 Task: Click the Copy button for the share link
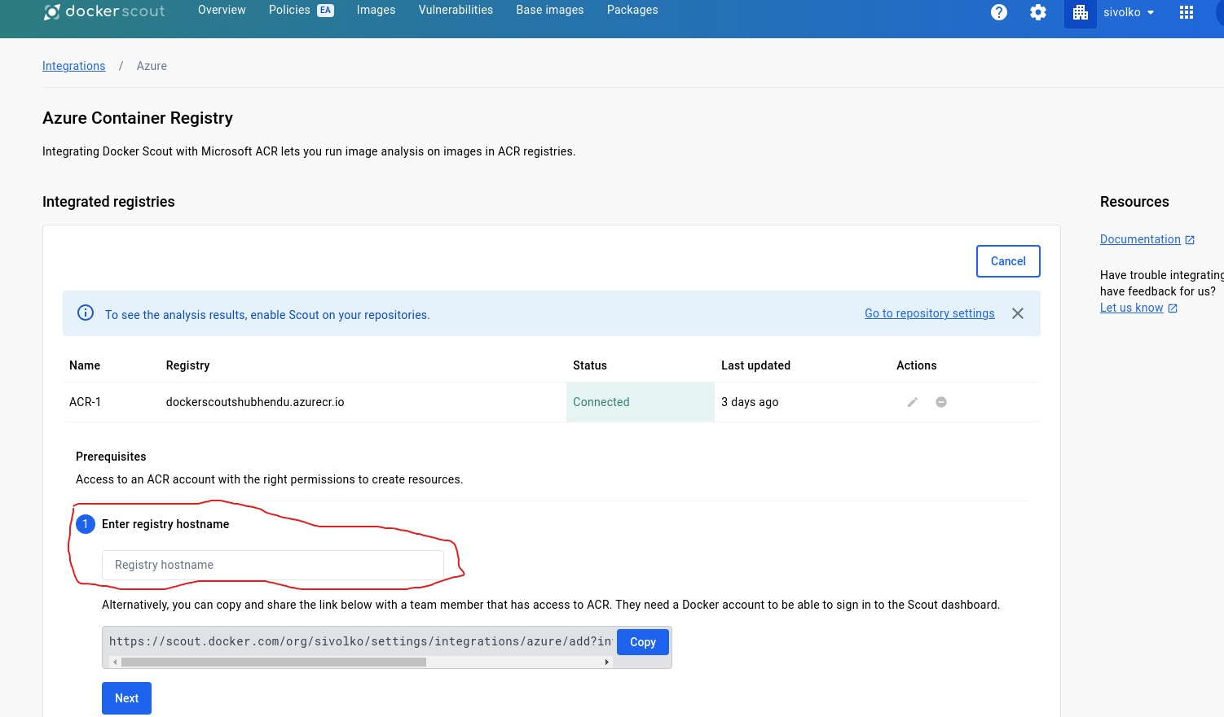click(643, 642)
